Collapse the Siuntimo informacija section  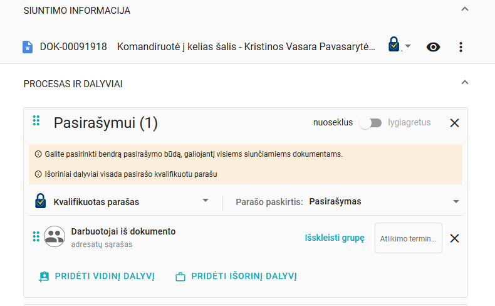click(464, 9)
